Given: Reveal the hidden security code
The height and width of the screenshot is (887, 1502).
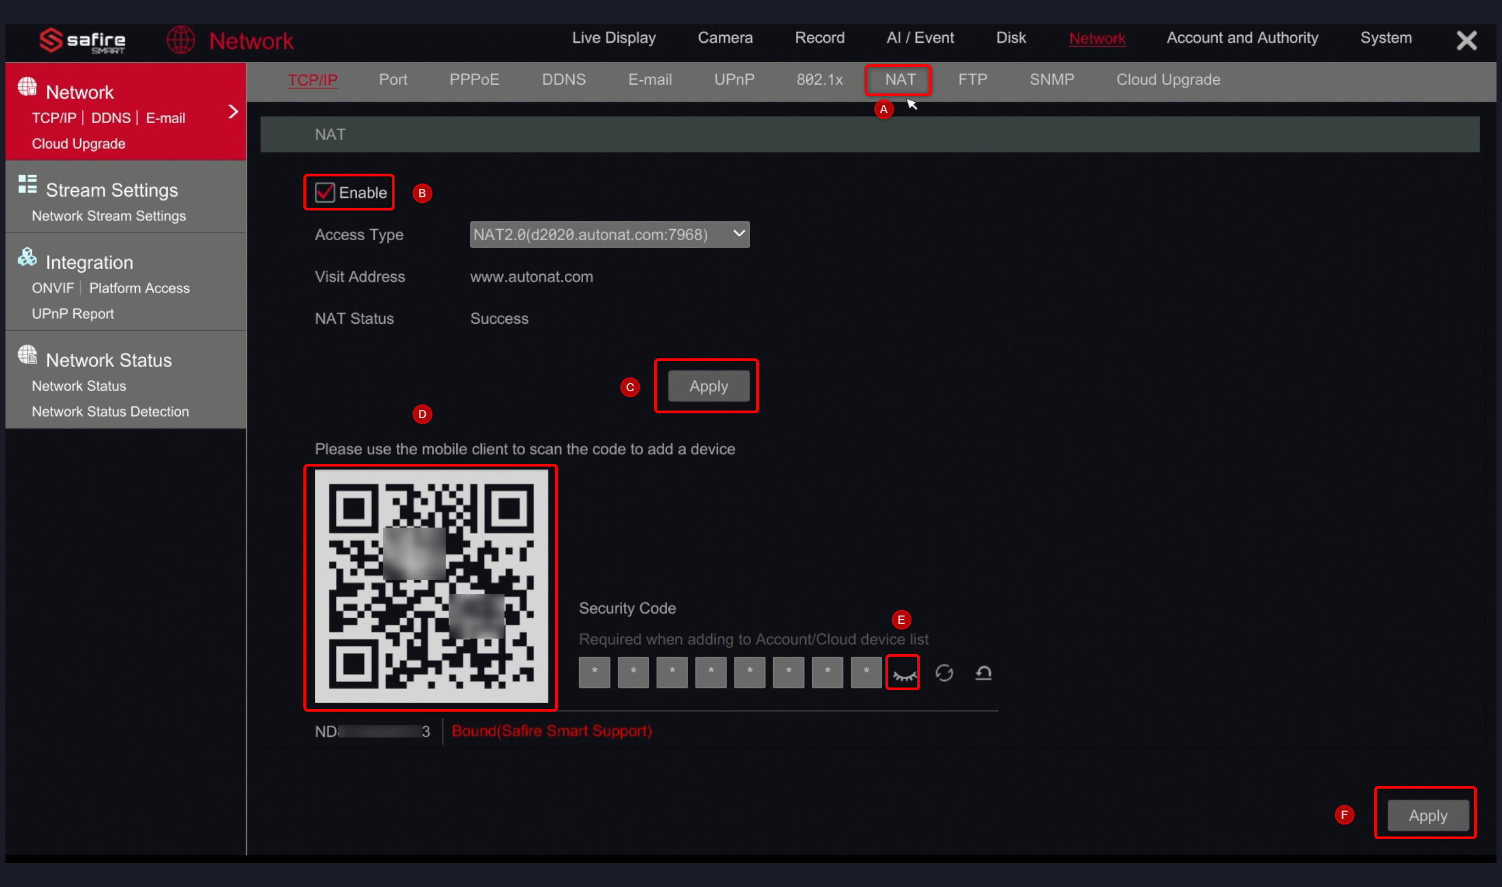Looking at the screenshot, I should 902,672.
